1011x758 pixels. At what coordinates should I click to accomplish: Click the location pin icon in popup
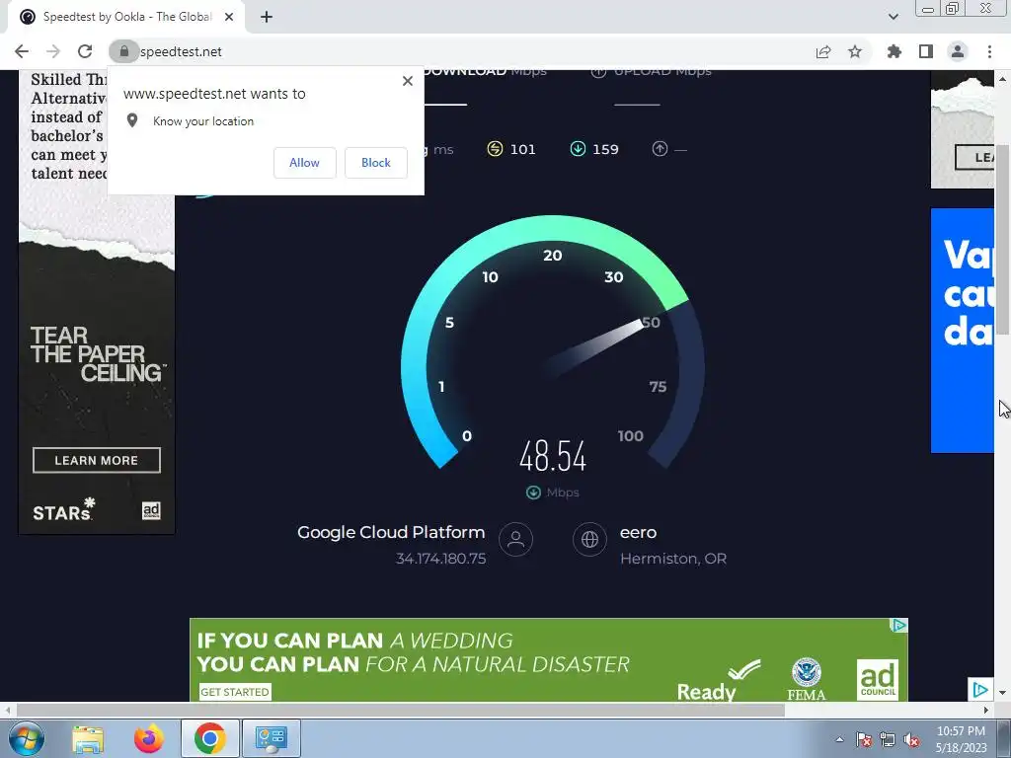pyautogui.click(x=132, y=120)
